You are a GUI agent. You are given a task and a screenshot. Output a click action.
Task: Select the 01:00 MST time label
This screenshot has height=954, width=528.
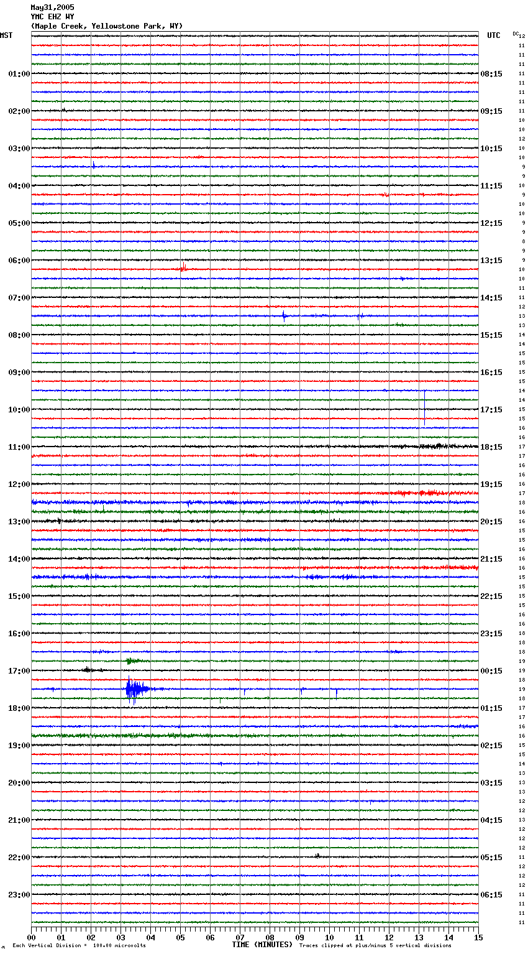pyautogui.click(x=19, y=74)
